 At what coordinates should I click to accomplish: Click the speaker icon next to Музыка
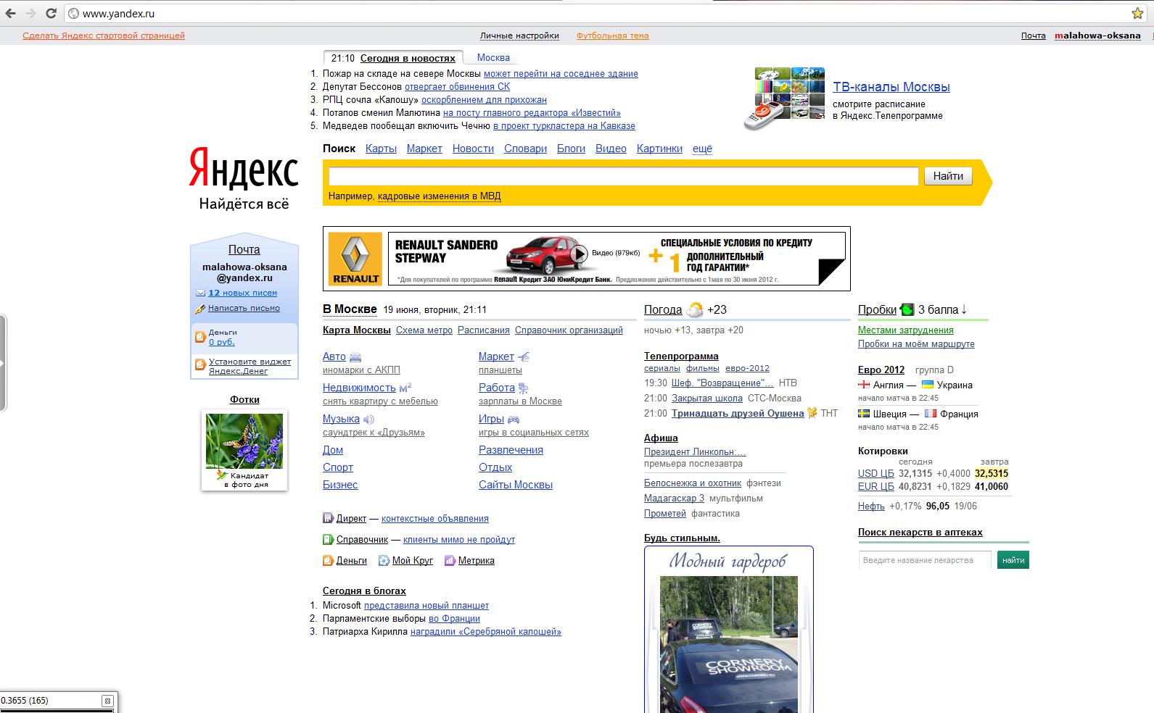click(x=368, y=419)
